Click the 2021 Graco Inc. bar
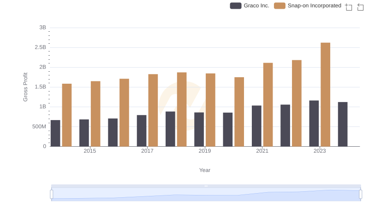This screenshot has width=369, height=212. click(256, 126)
